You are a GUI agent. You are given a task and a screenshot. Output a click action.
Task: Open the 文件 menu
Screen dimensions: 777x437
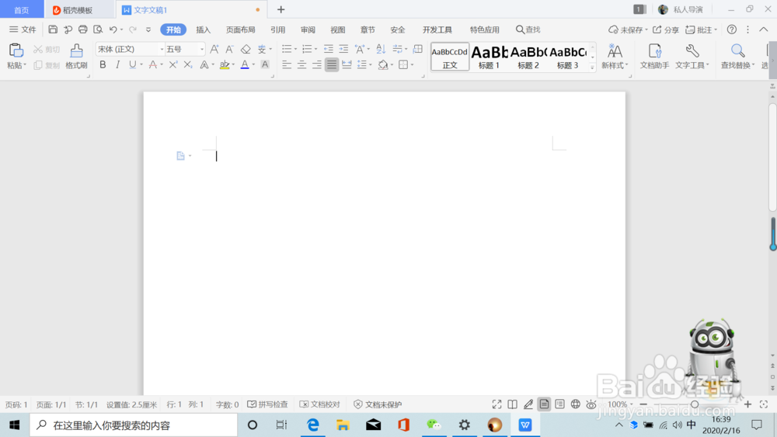[23, 29]
